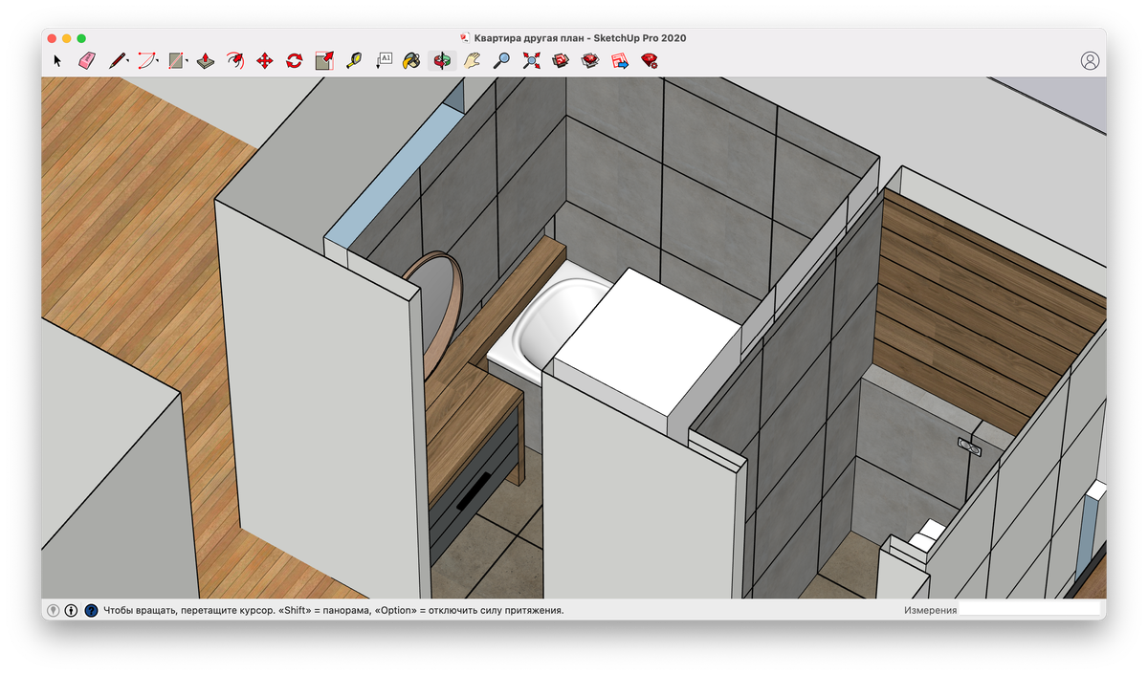Expand the Arc tool variants dropdown

click(158, 61)
